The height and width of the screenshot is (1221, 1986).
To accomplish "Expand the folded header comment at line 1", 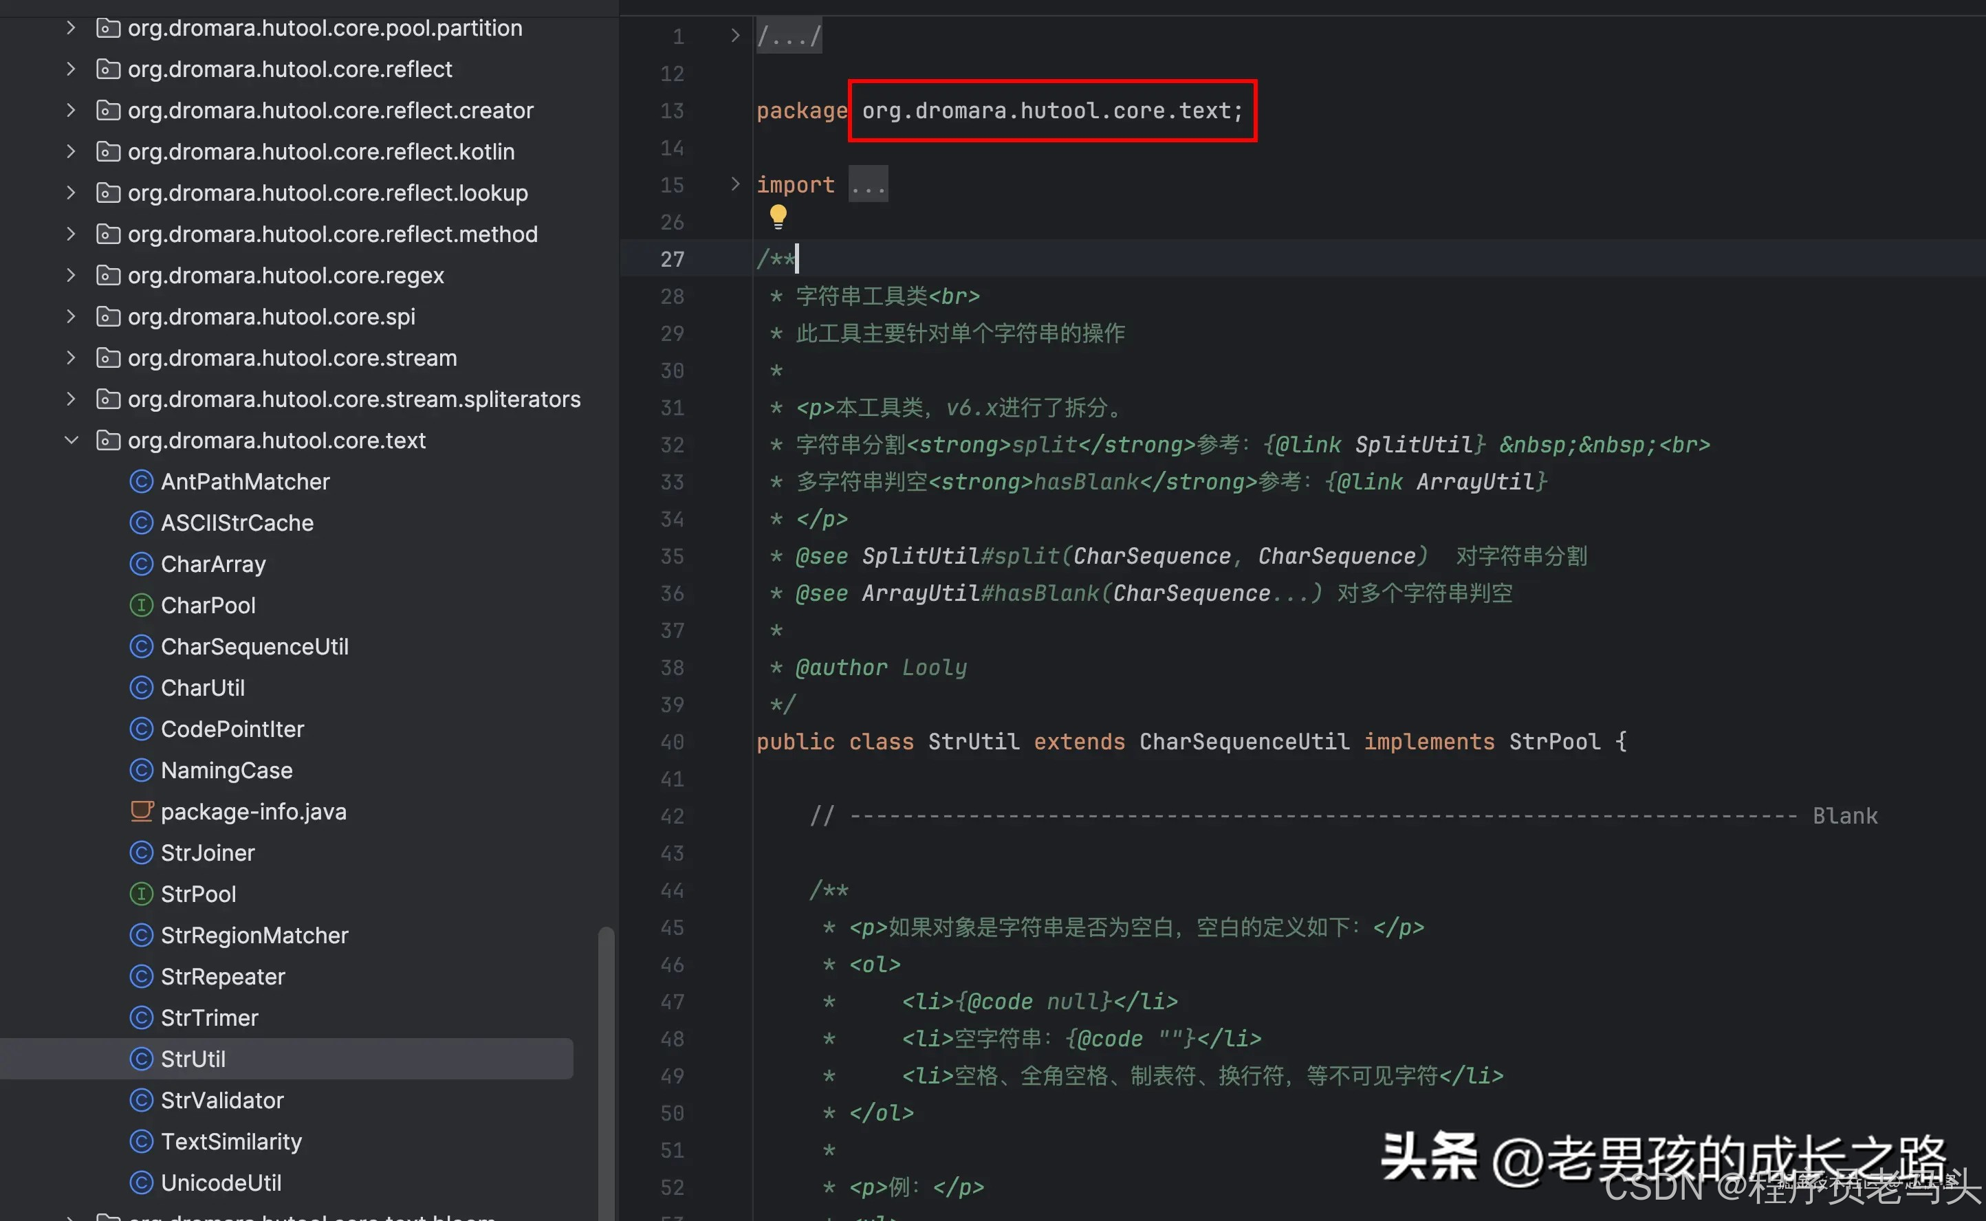I will [x=734, y=36].
